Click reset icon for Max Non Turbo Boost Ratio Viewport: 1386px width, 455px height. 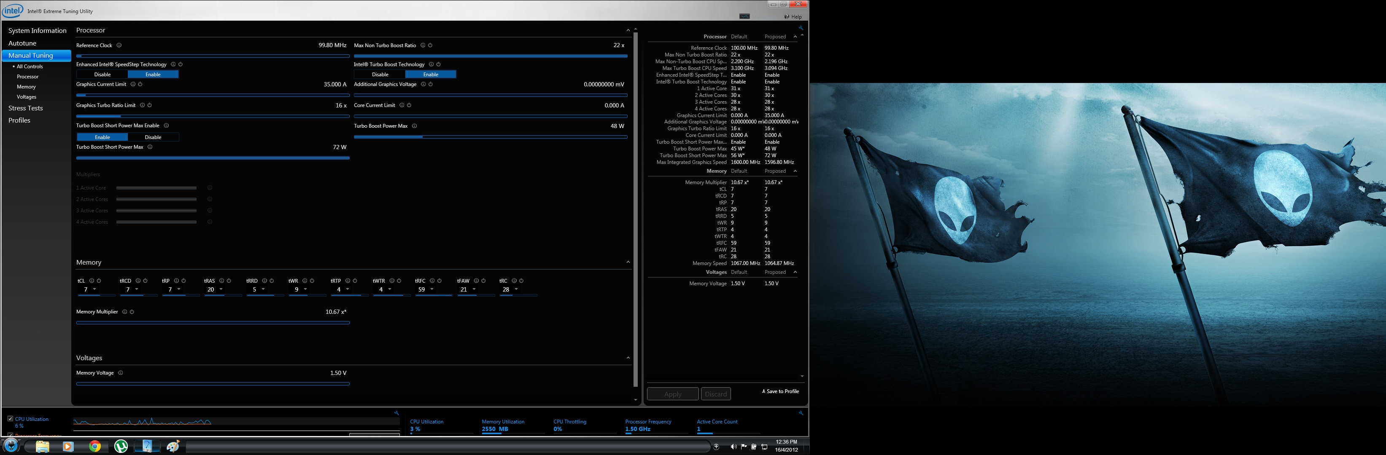(430, 45)
